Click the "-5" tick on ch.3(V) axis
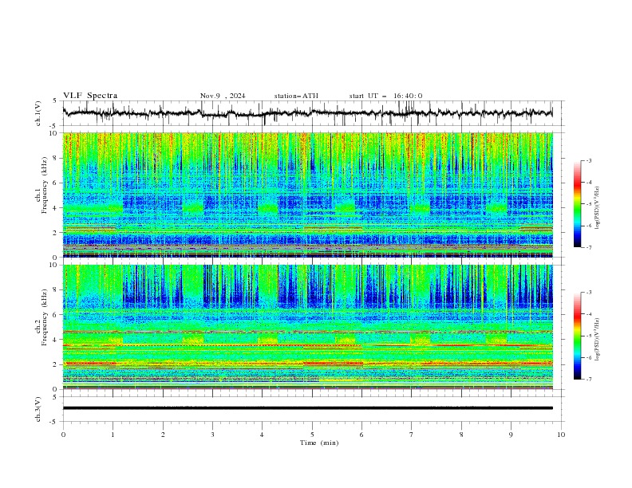This screenshot has width=632, height=488. (x=54, y=422)
